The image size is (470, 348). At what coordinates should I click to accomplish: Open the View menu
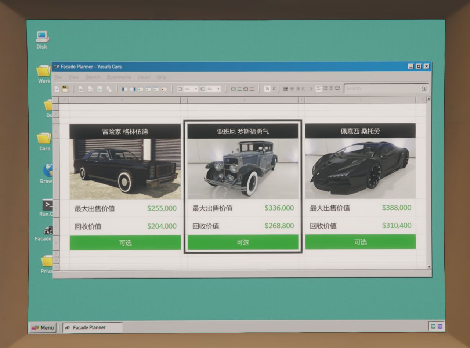pyautogui.click(x=73, y=77)
